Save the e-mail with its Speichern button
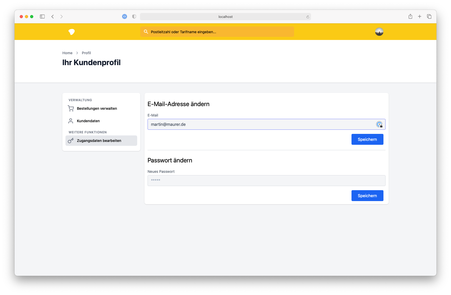 pyautogui.click(x=367, y=139)
